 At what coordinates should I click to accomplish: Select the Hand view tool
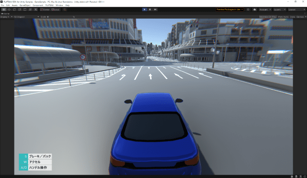pyautogui.click(x=4, y=9)
